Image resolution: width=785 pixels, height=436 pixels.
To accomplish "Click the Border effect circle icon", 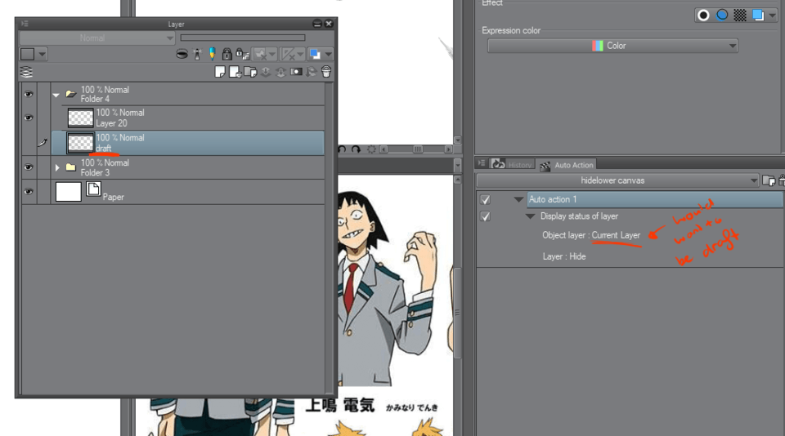I will point(703,16).
